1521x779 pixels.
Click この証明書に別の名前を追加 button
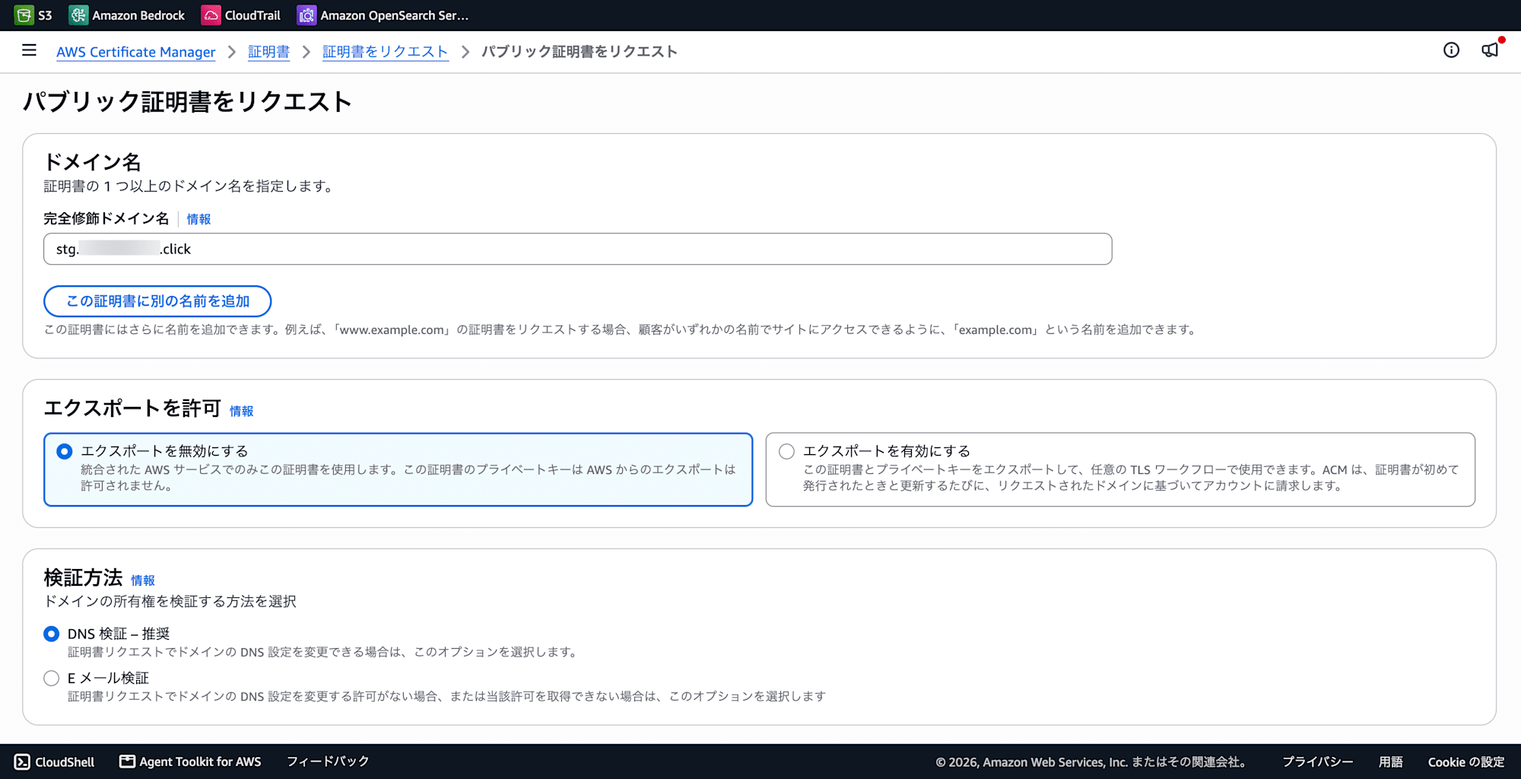point(157,301)
